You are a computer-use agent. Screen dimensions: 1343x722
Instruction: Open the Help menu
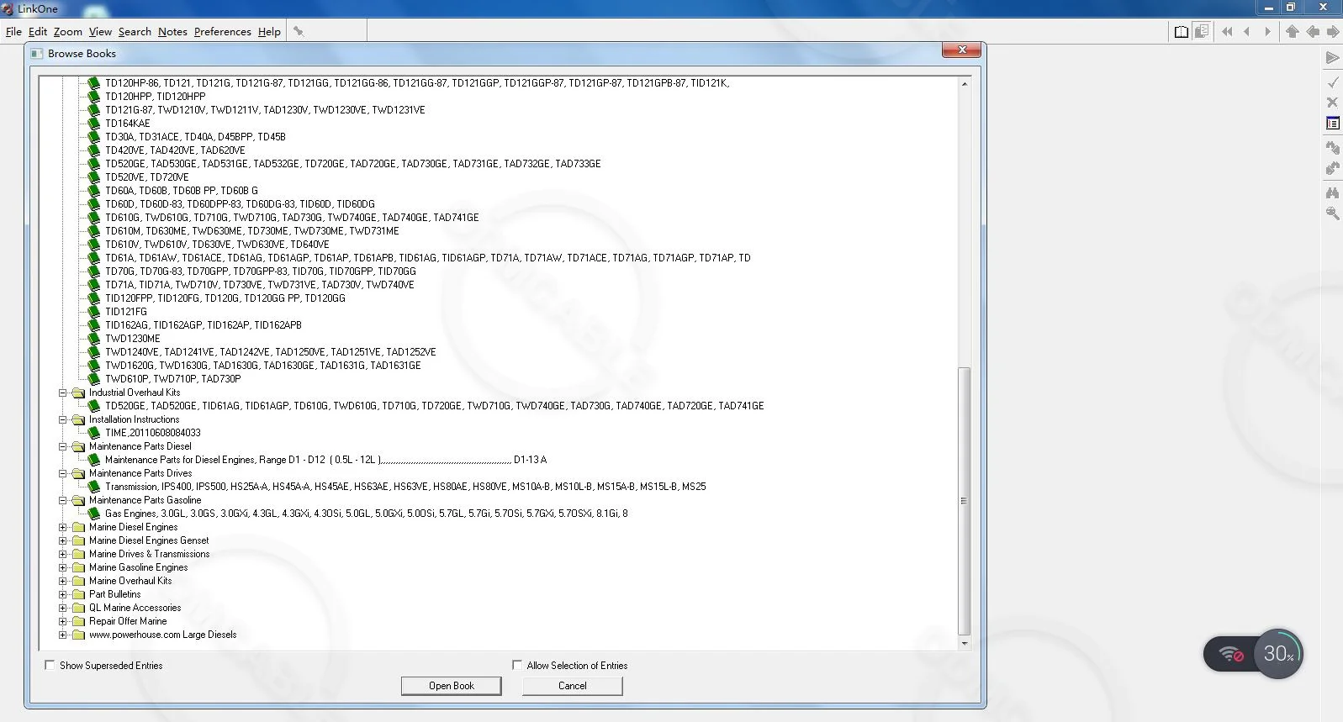point(269,32)
